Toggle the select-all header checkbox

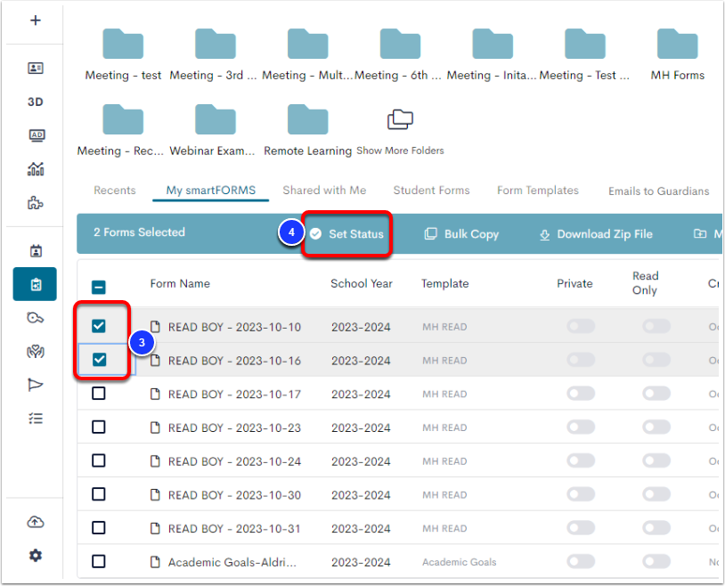[x=99, y=288]
